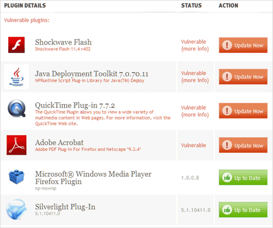Click the Silverlight crystal icon
The width and height of the screenshot is (273, 228).
(16, 209)
